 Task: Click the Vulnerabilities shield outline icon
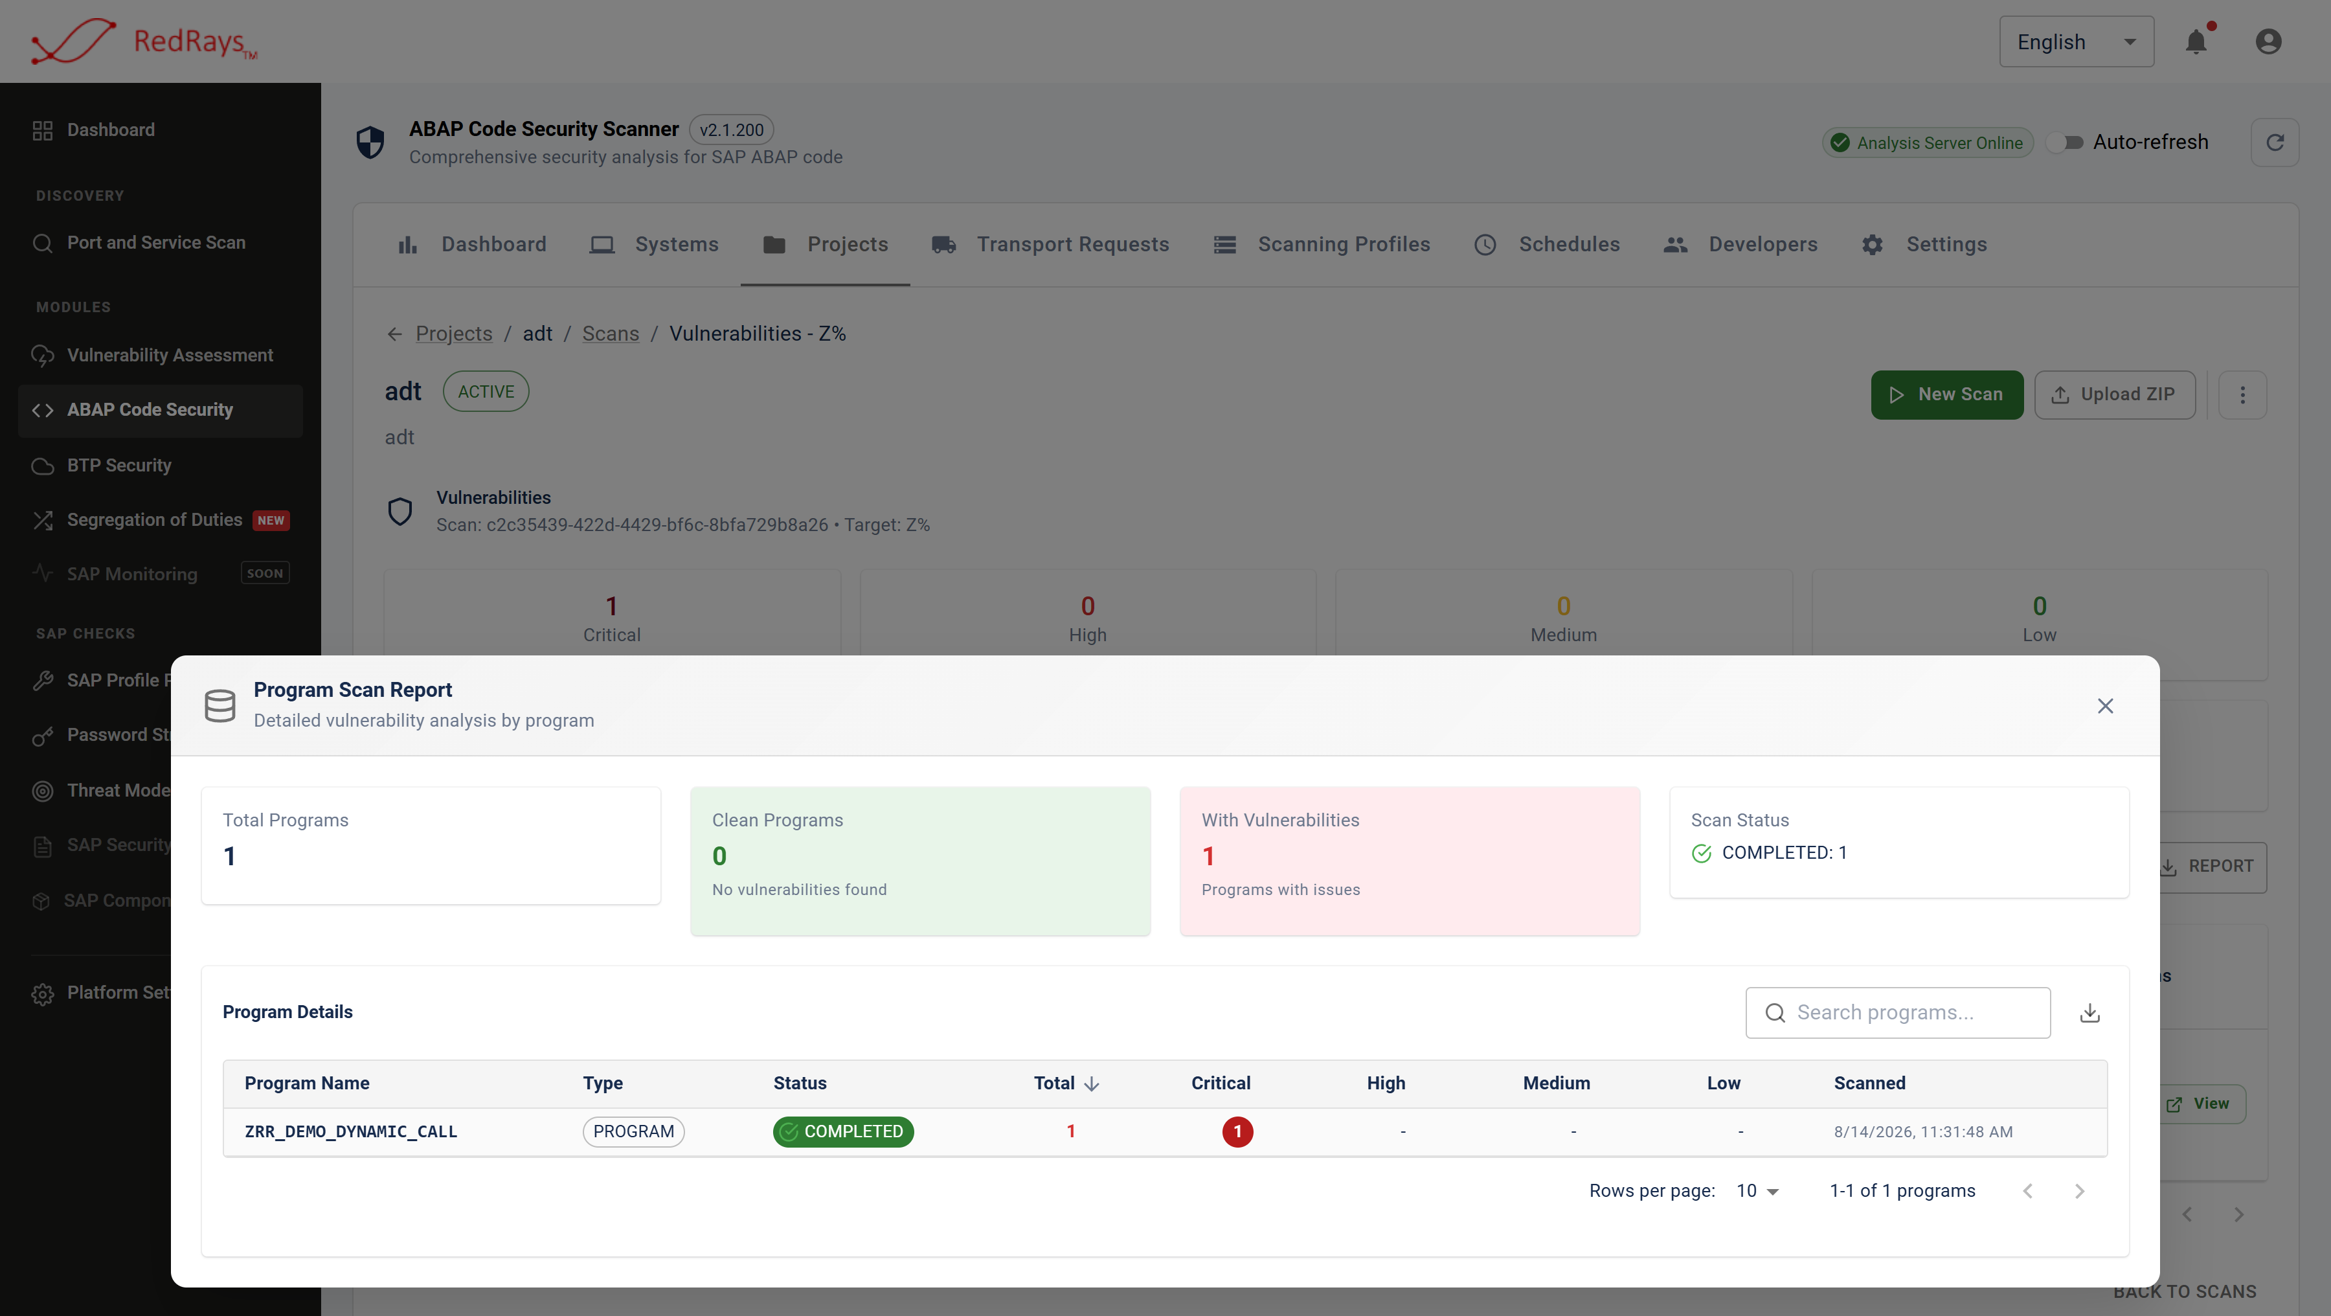[x=400, y=512]
